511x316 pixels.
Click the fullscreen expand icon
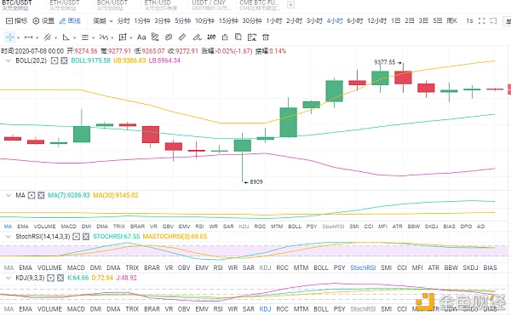click(482, 20)
